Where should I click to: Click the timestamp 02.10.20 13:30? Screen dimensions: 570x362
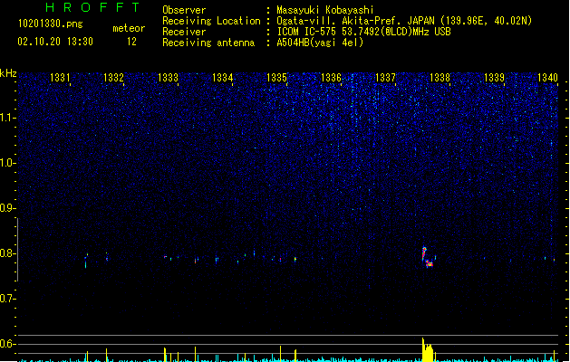[x=55, y=42]
